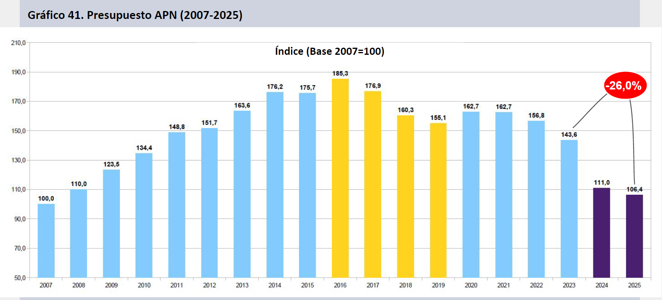Image resolution: width=662 pixels, height=300 pixels.
Task: Select the 185,3 data label
Action: pyautogui.click(x=340, y=73)
